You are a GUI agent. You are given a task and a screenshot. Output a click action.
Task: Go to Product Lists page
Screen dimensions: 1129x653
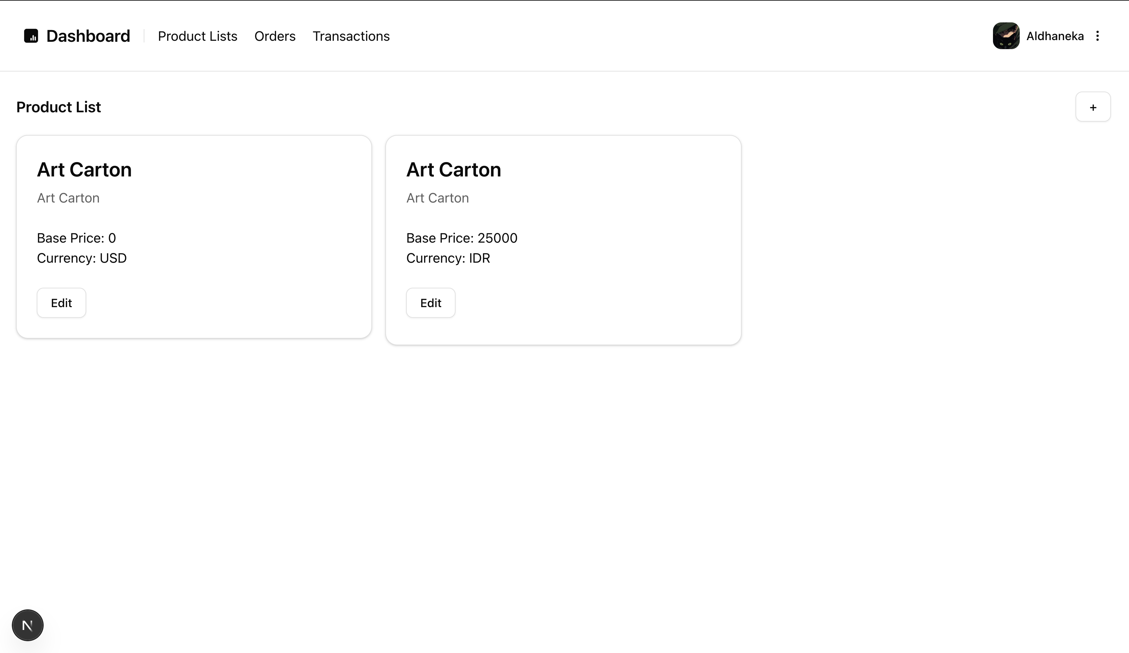pyautogui.click(x=198, y=36)
